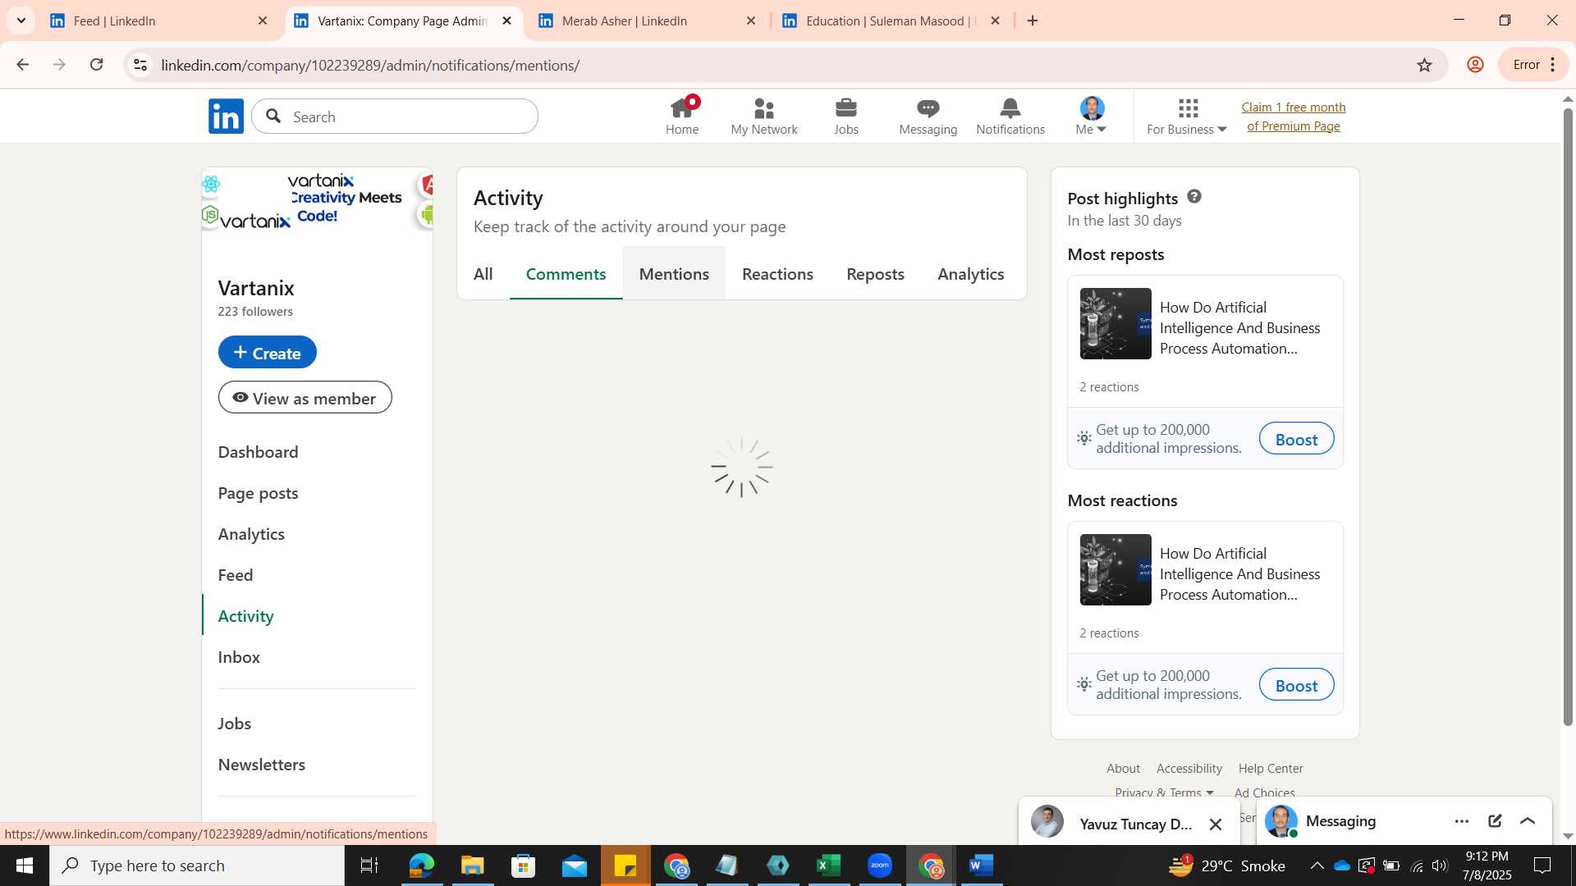Open File Explorer from taskbar
The height and width of the screenshot is (886, 1576).
[472, 865]
